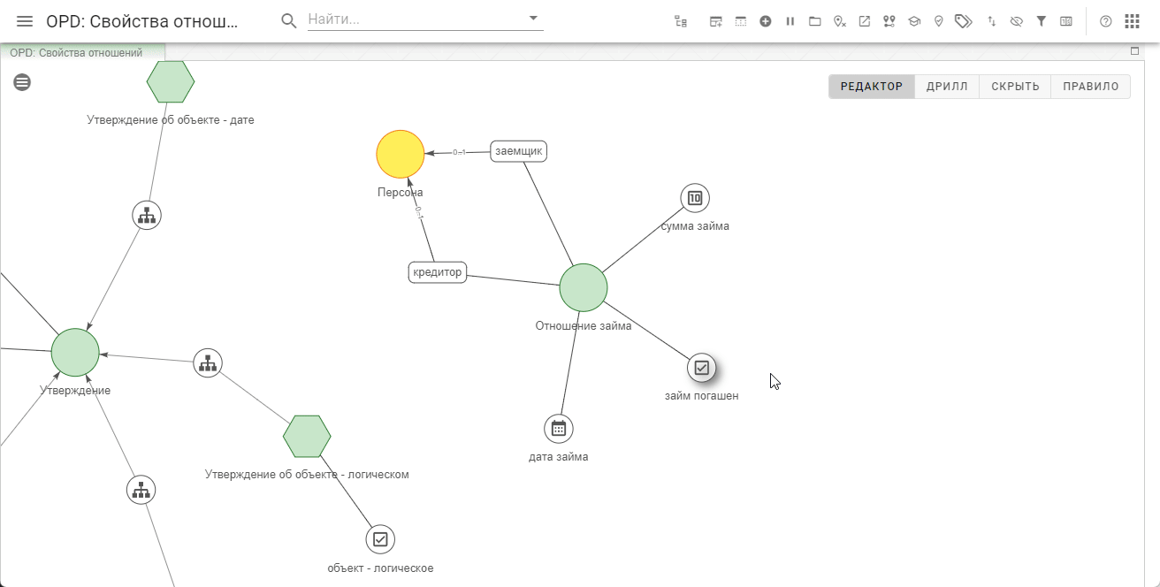Click the filter funnel icon

click(1042, 21)
